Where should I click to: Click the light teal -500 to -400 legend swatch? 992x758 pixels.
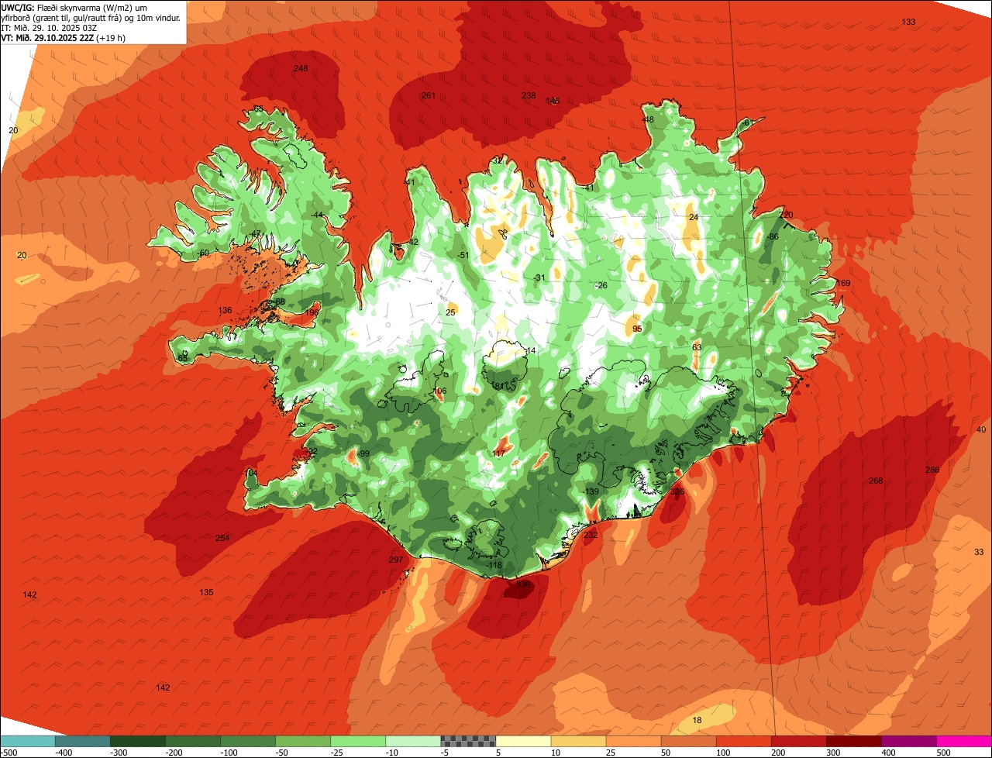(27, 741)
